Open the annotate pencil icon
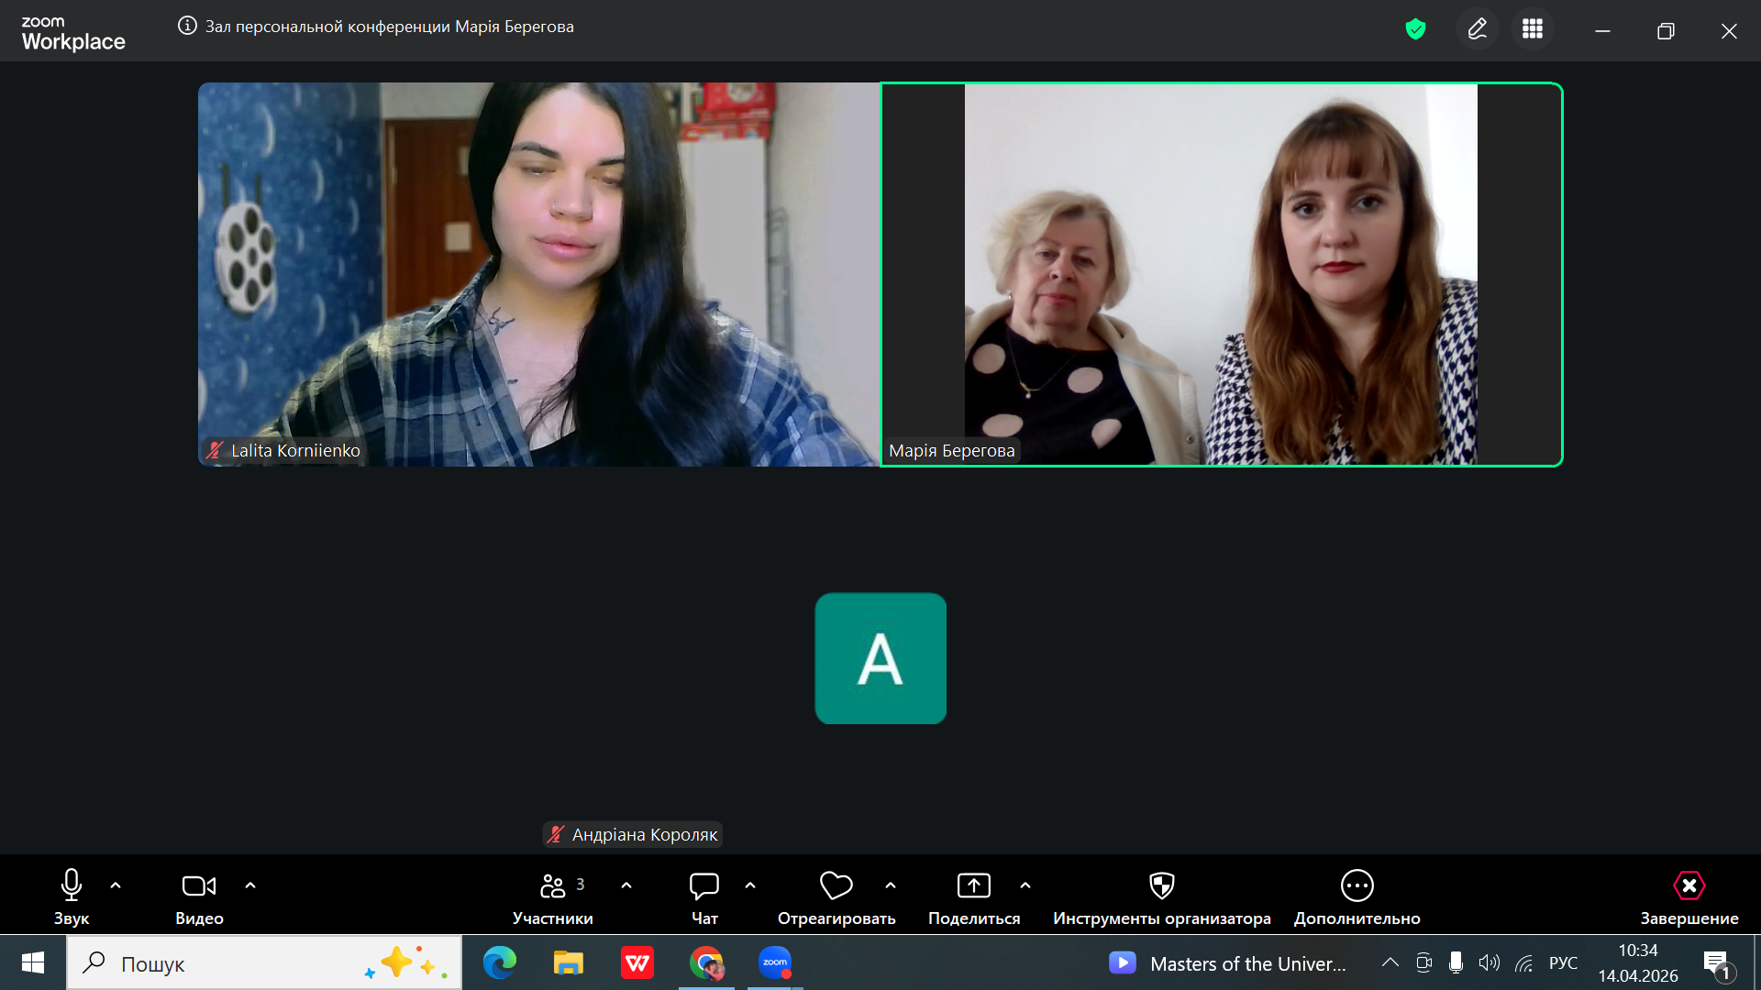This screenshot has width=1761, height=990. pyautogui.click(x=1477, y=29)
